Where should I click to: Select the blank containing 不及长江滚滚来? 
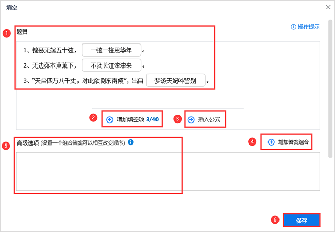click(111, 66)
